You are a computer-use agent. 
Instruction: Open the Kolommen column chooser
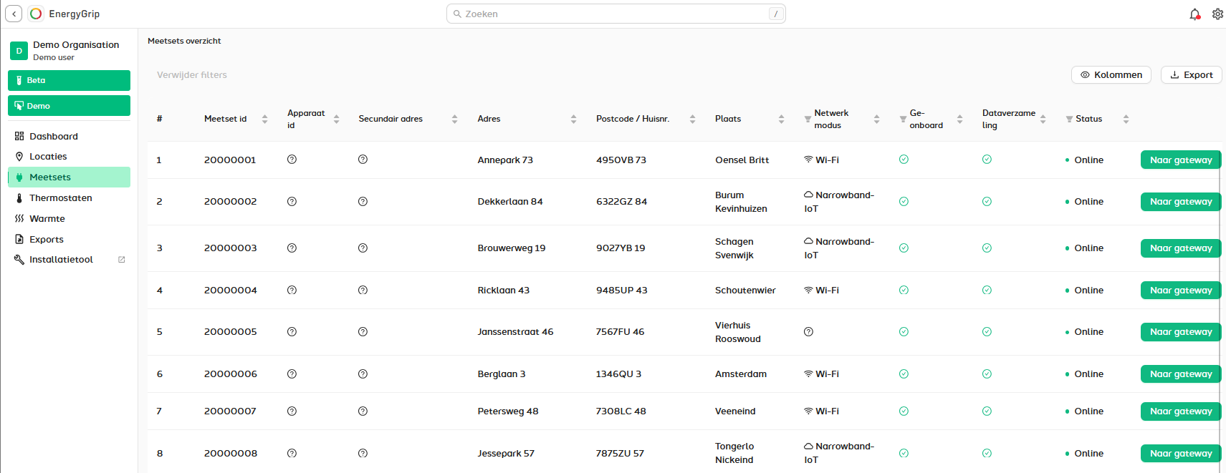click(x=1111, y=74)
